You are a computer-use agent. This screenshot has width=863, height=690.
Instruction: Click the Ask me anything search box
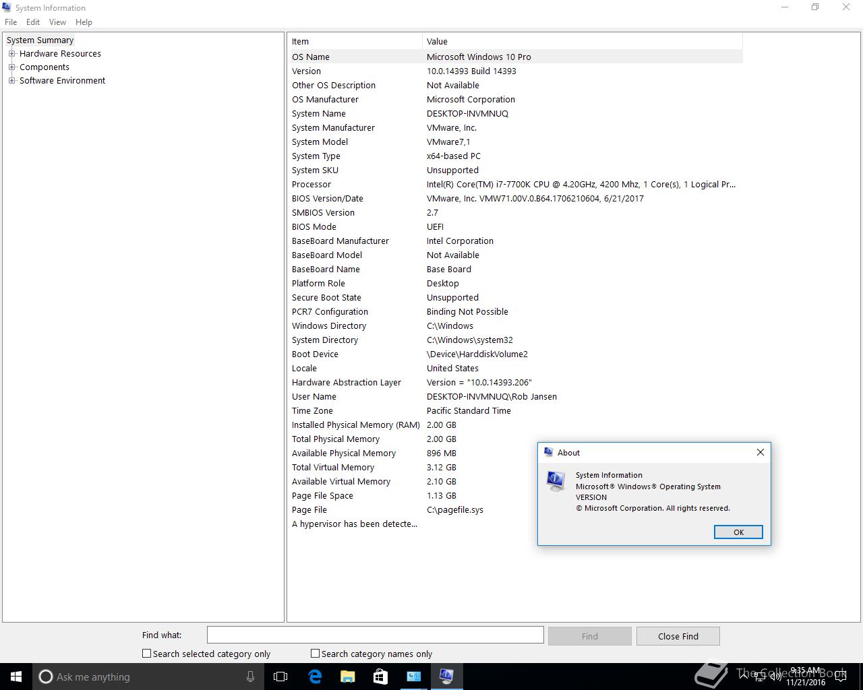coord(148,677)
